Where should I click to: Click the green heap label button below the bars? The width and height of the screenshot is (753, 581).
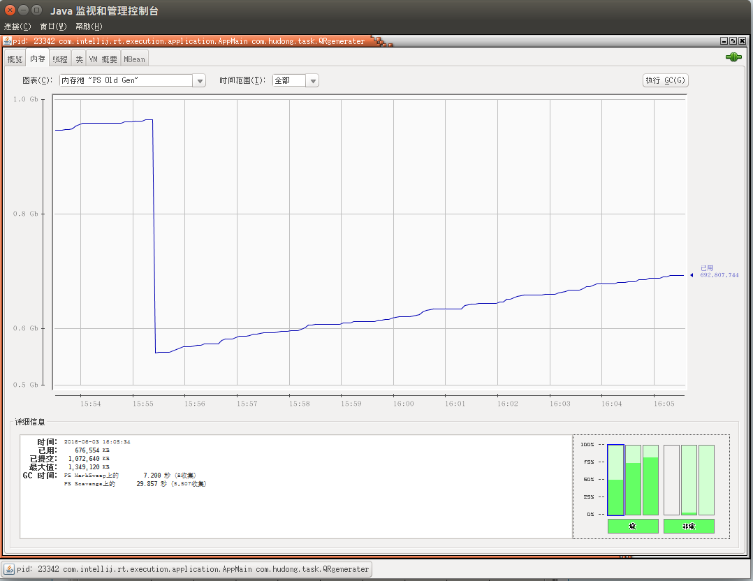click(x=632, y=527)
